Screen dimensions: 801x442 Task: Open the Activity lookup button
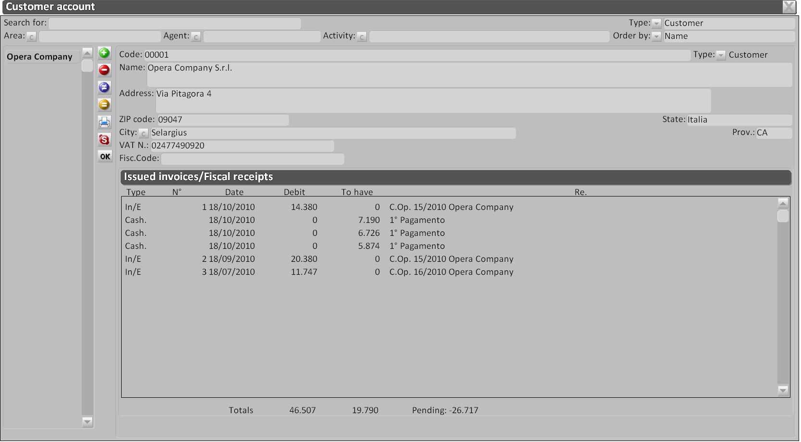(x=362, y=37)
